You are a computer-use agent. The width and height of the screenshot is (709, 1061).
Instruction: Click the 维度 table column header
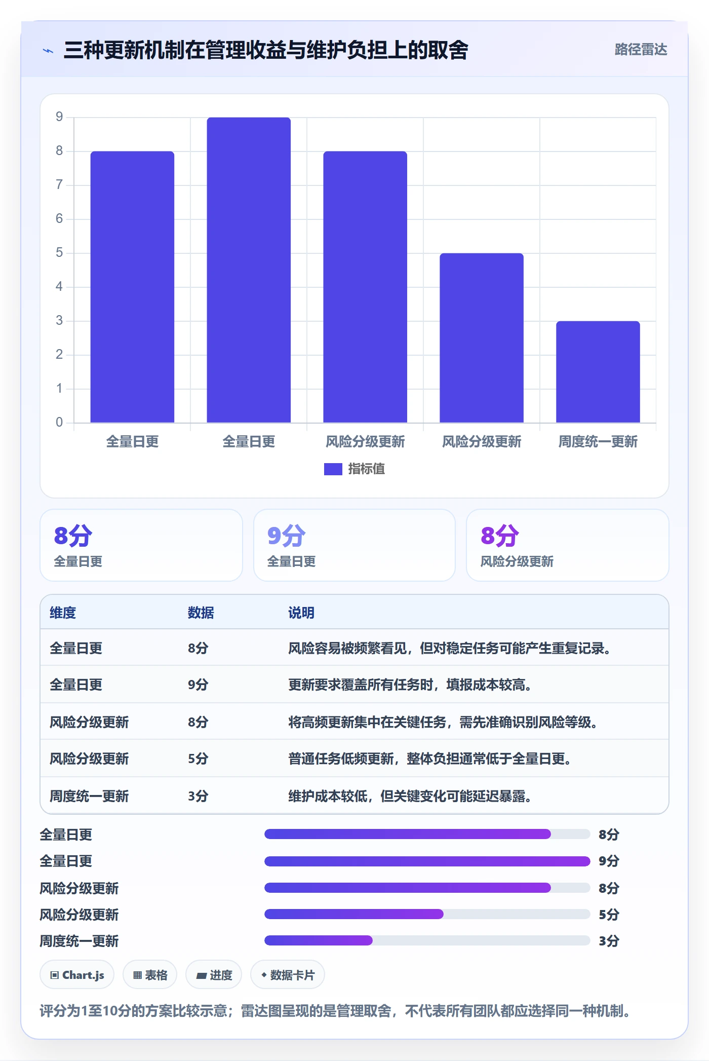tap(63, 613)
